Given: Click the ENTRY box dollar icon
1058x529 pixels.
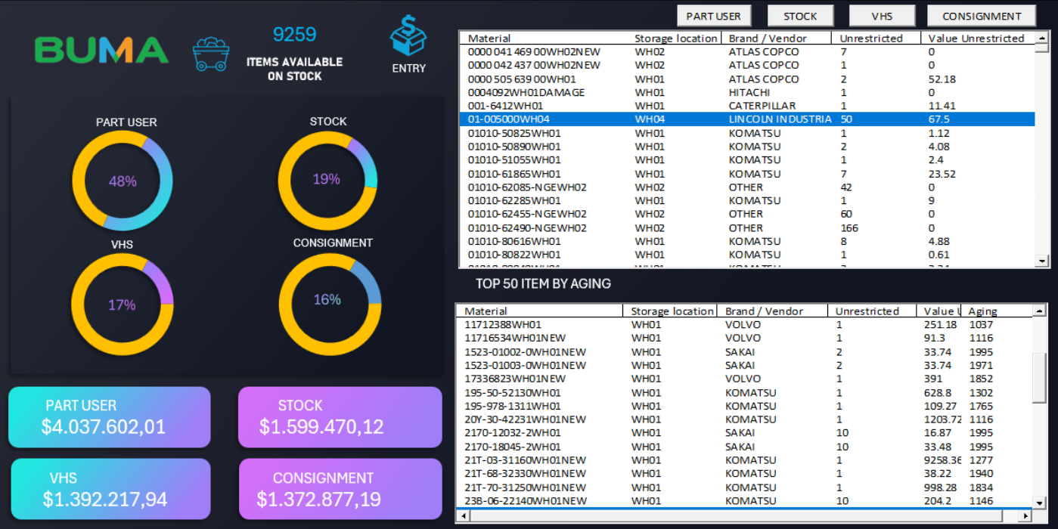Looking at the screenshot, I should (x=408, y=38).
